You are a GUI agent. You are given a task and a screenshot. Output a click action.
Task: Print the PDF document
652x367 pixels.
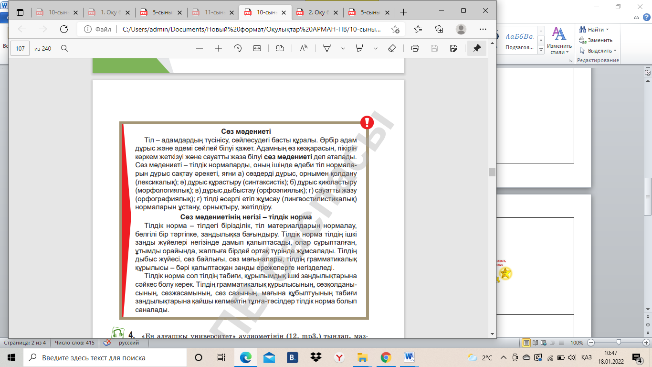click(x=415, y=48)
